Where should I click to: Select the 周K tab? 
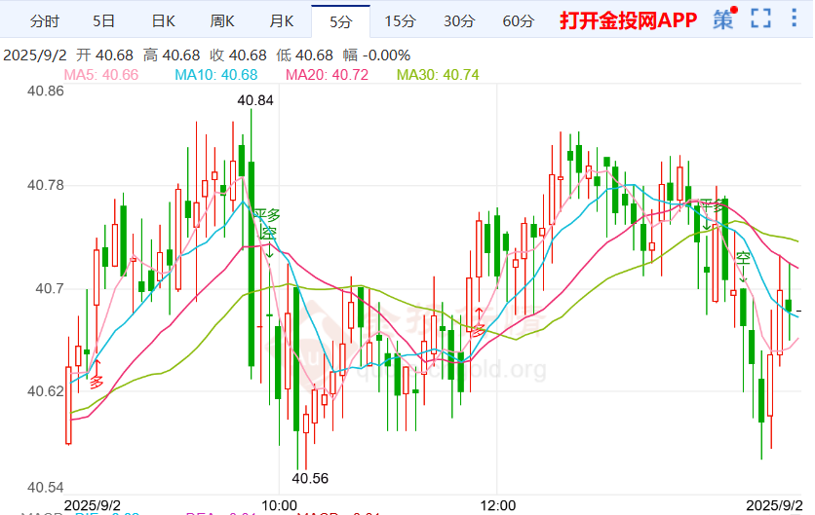(x=222, y=21)
